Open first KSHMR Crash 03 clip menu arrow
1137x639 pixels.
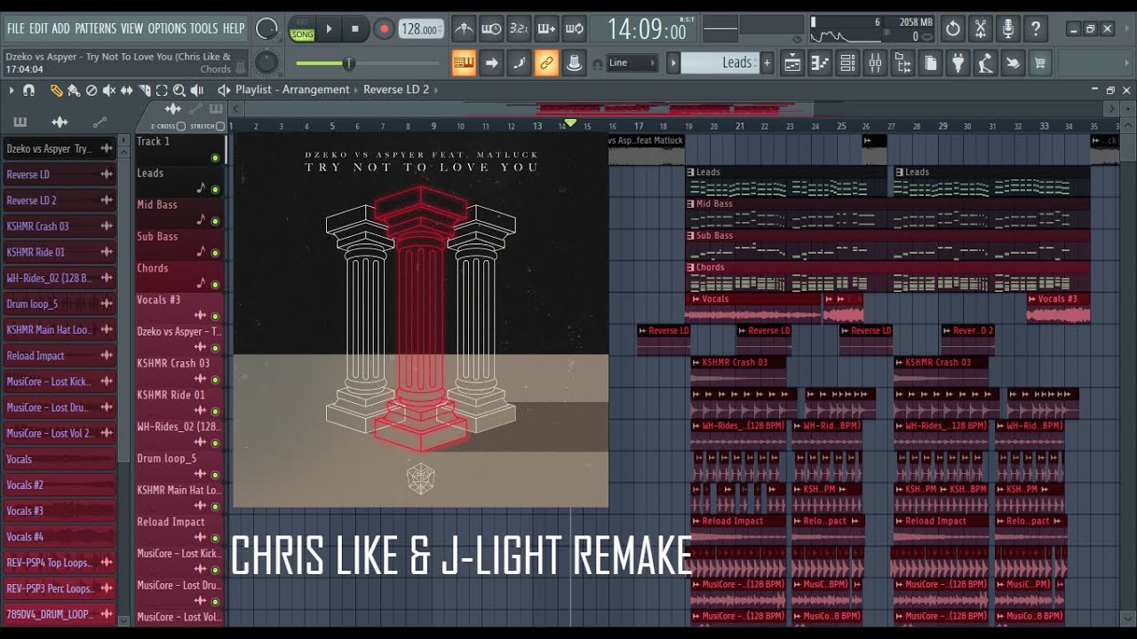click(x=696, y=362)
